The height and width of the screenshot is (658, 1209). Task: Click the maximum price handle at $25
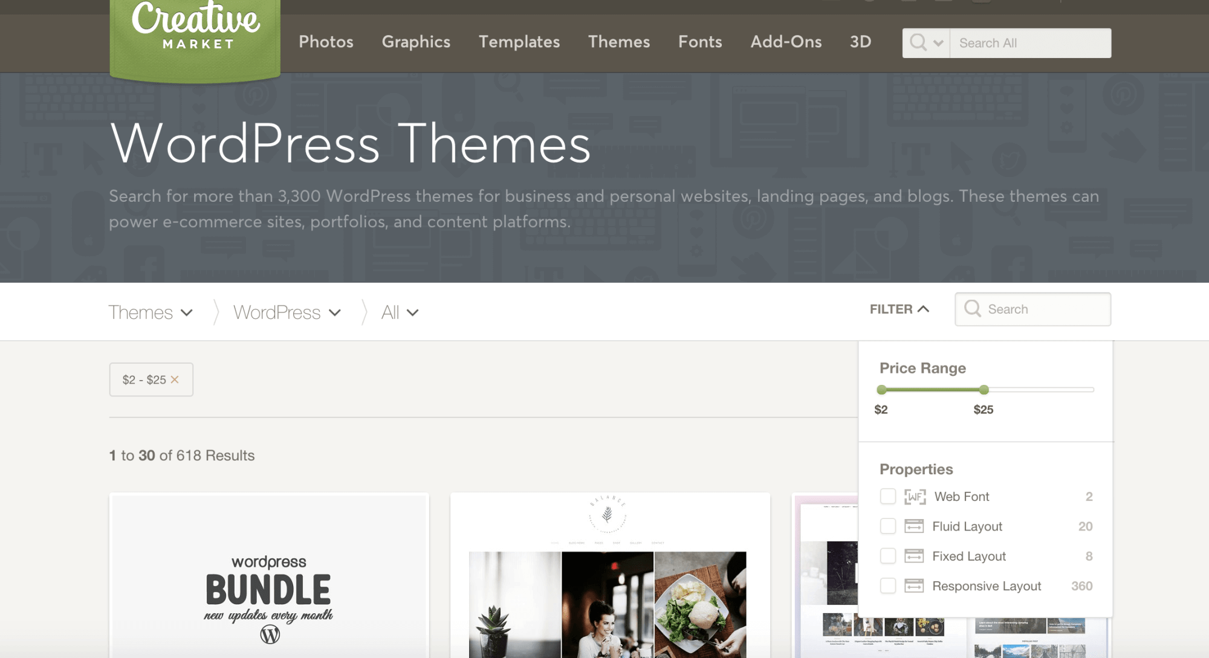point(984,390)
